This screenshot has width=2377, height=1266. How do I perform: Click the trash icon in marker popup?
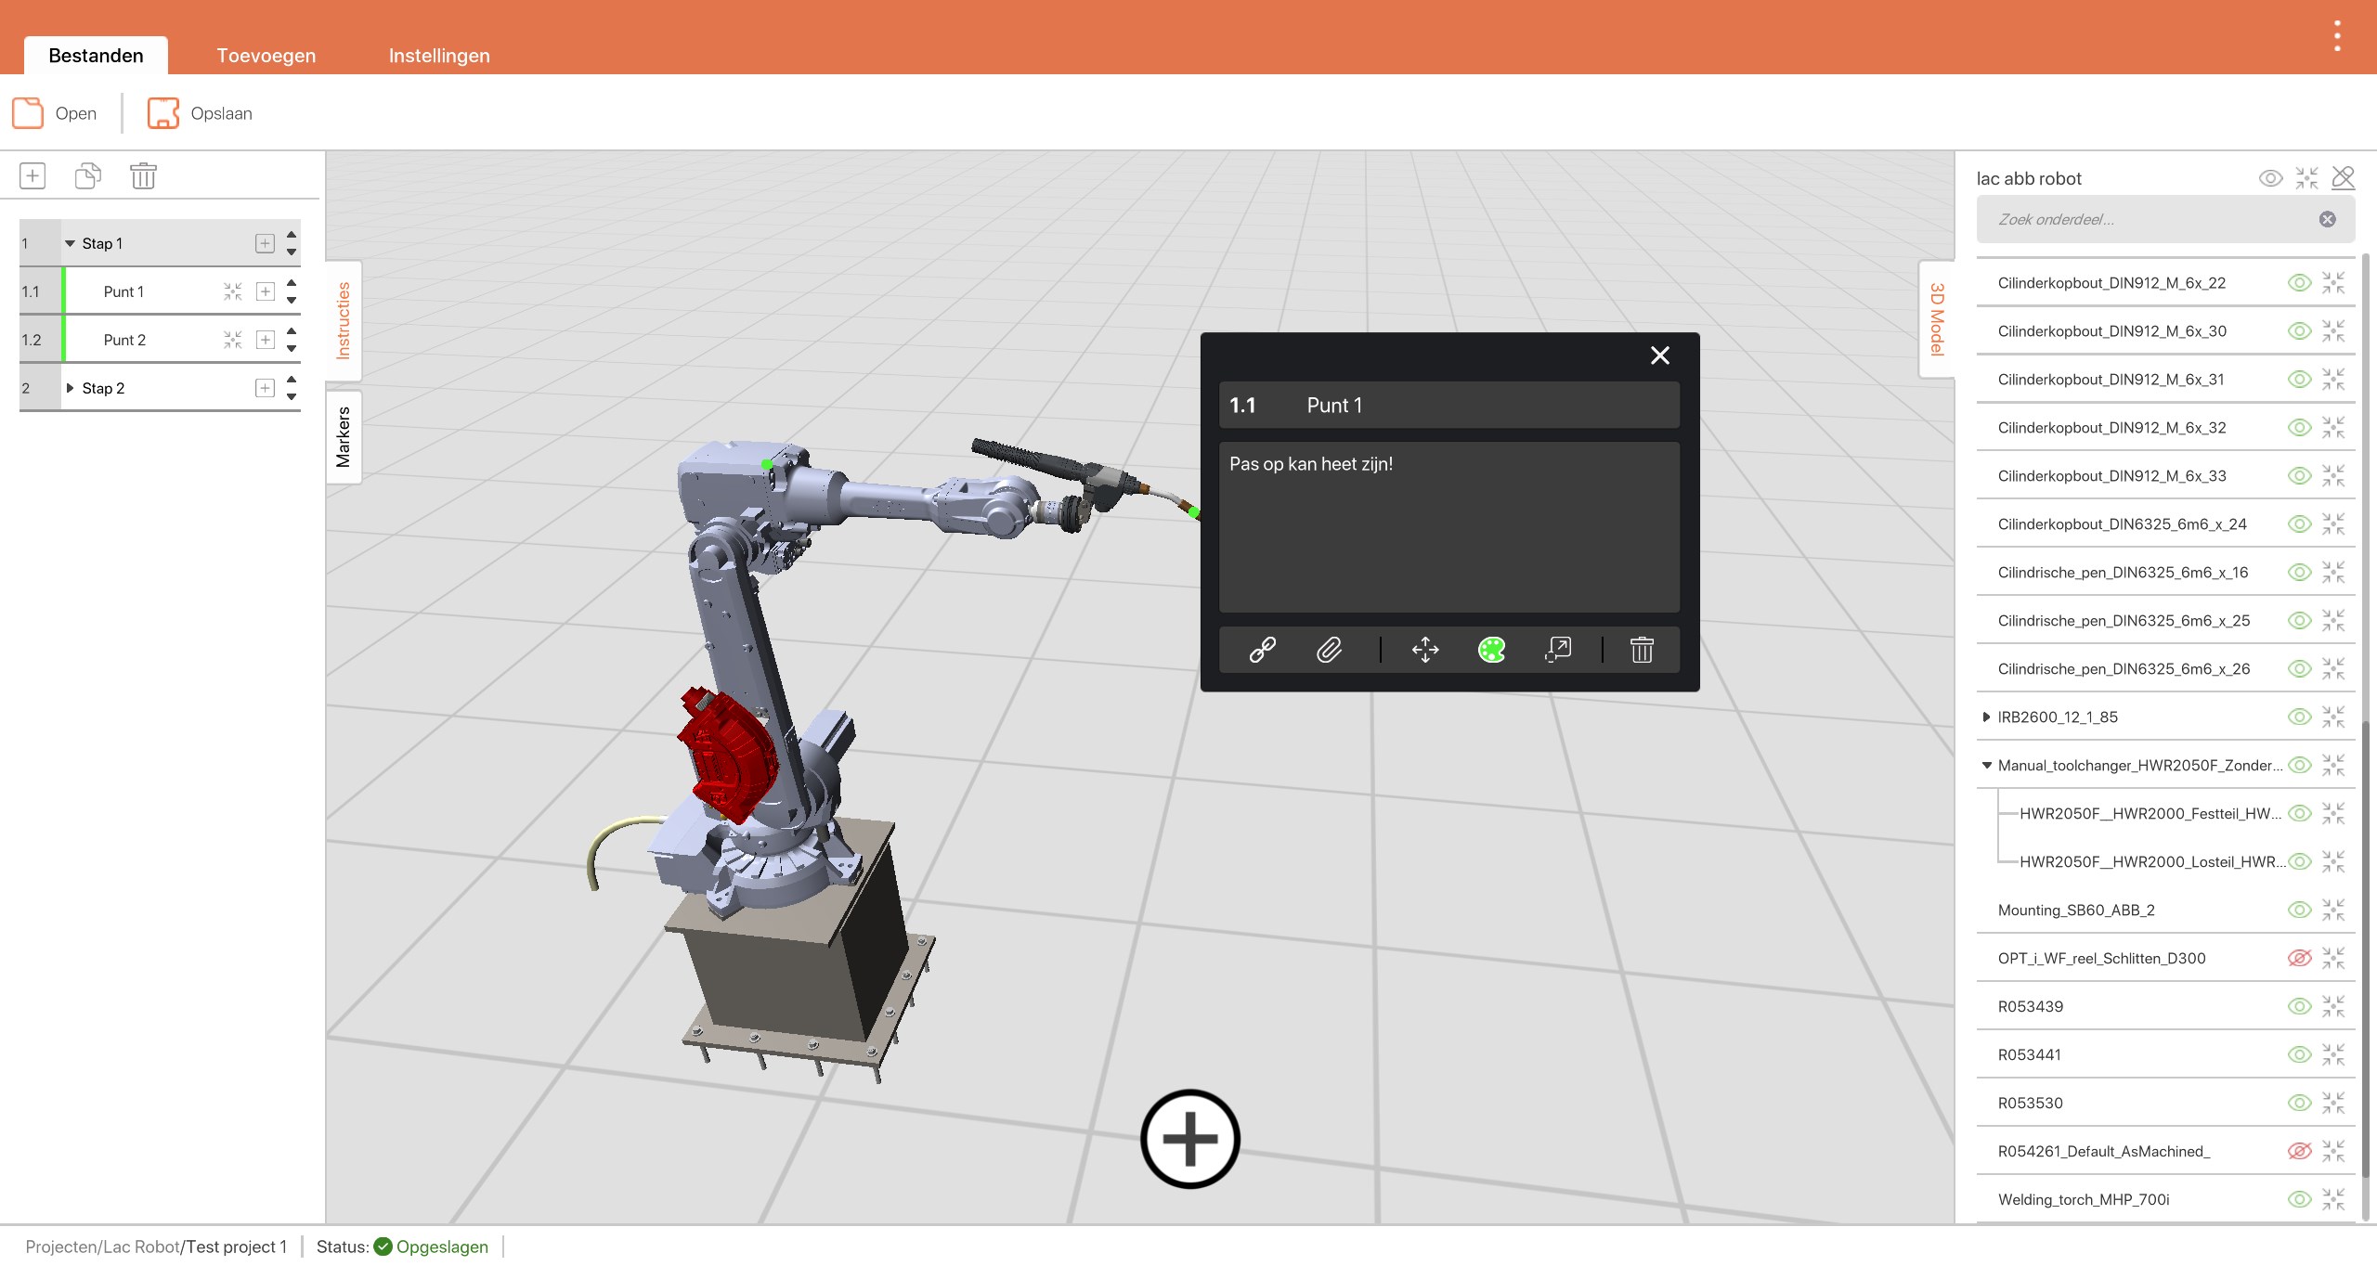1642,650
